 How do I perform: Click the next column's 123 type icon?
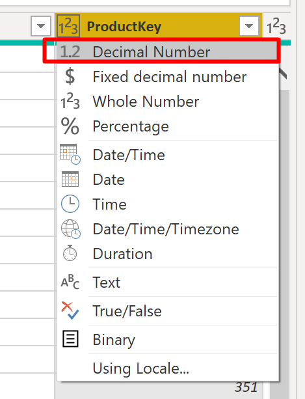coord(276,26)
